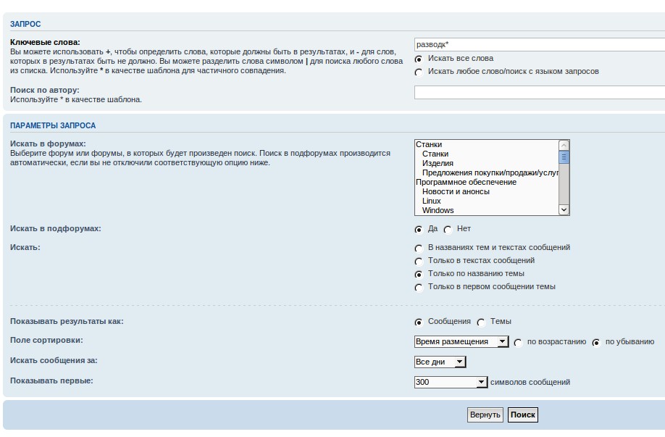The image size is (665, 437).
Task: Select 'Только в текстах сообщений' option
Action: click(419, 262)
